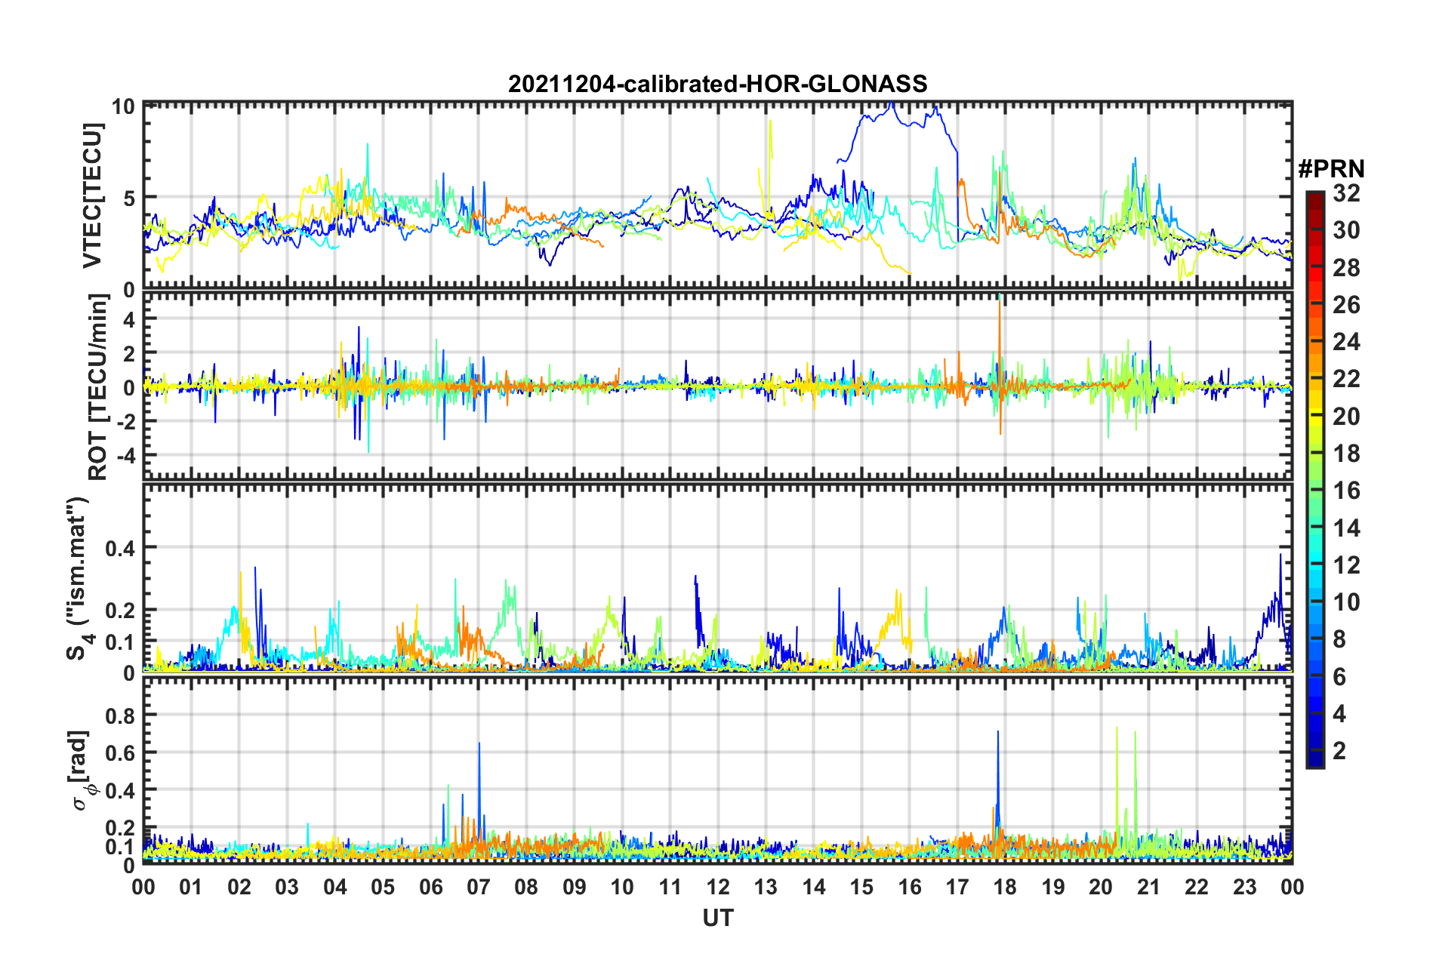This screenshot has height=960, width=1436.
Task: Click the plot title 20211204-calibrated-HOR-GLONASS
Action: coord(717,83)
